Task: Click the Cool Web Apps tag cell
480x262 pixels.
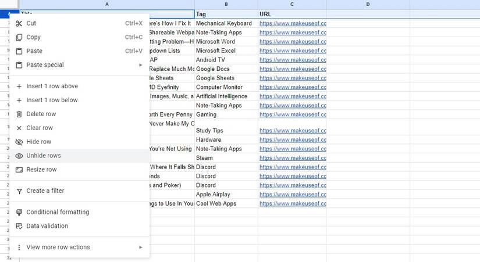Action: click(226, 203)
